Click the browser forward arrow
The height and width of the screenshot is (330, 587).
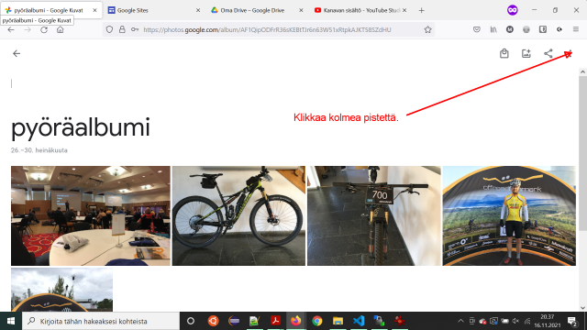point(28,29)
